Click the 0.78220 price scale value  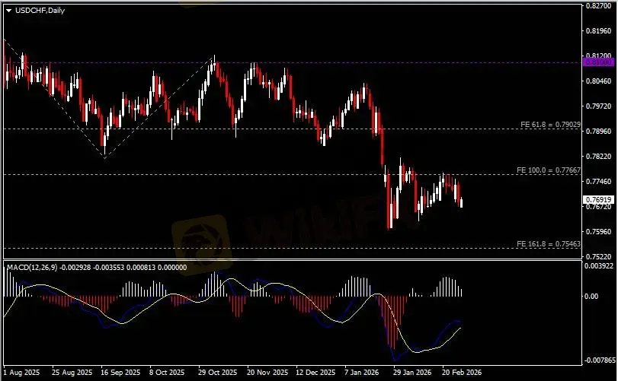point(599,157)
